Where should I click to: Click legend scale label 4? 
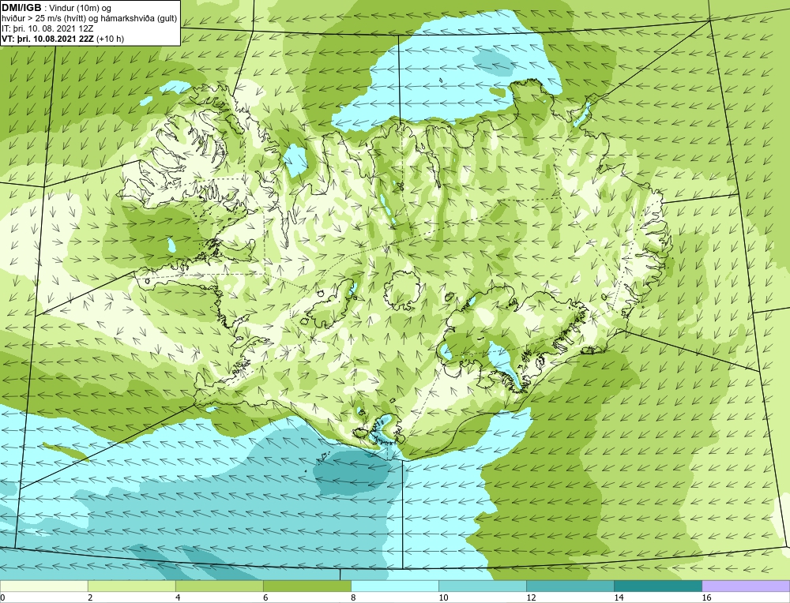coord(178,598)
